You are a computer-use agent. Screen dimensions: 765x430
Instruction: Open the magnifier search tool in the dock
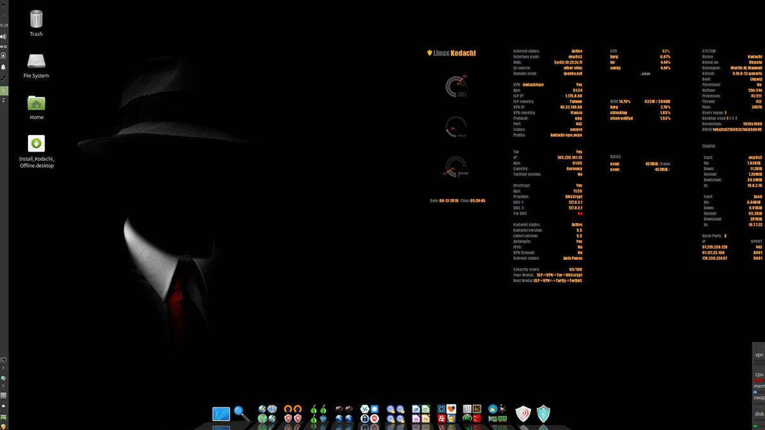238,412
